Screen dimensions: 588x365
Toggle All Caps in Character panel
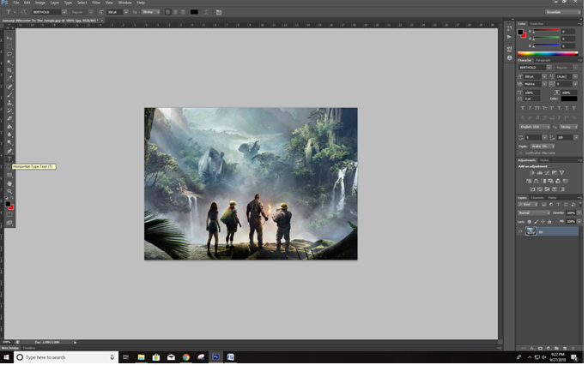537,108
